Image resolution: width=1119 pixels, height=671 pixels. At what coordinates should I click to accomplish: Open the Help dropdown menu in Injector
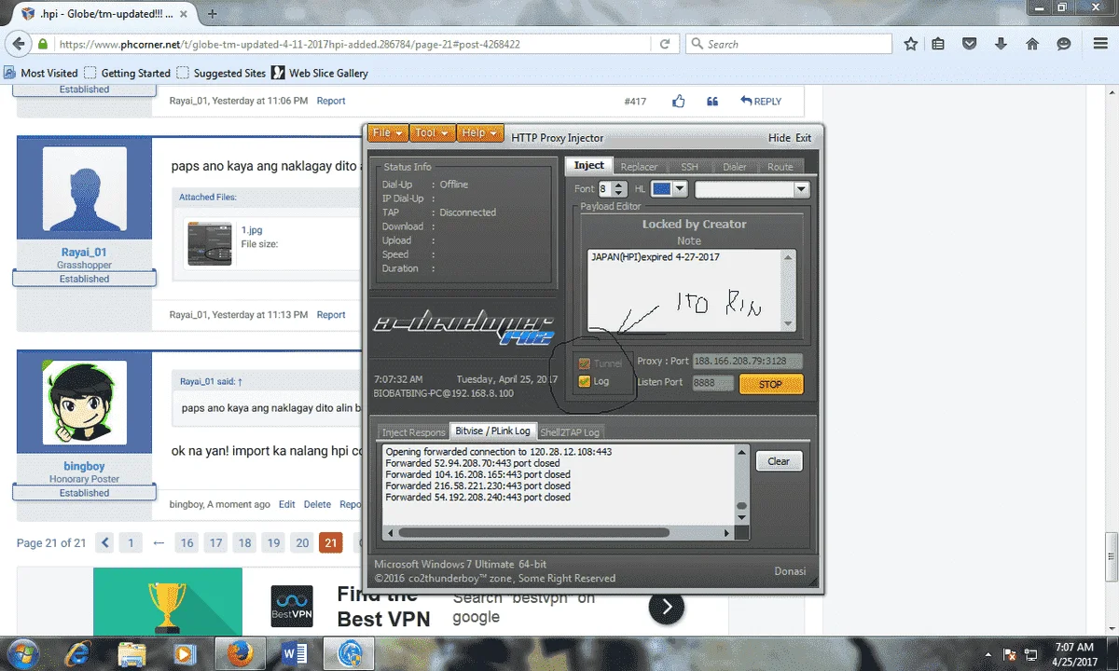pos(480,133)
